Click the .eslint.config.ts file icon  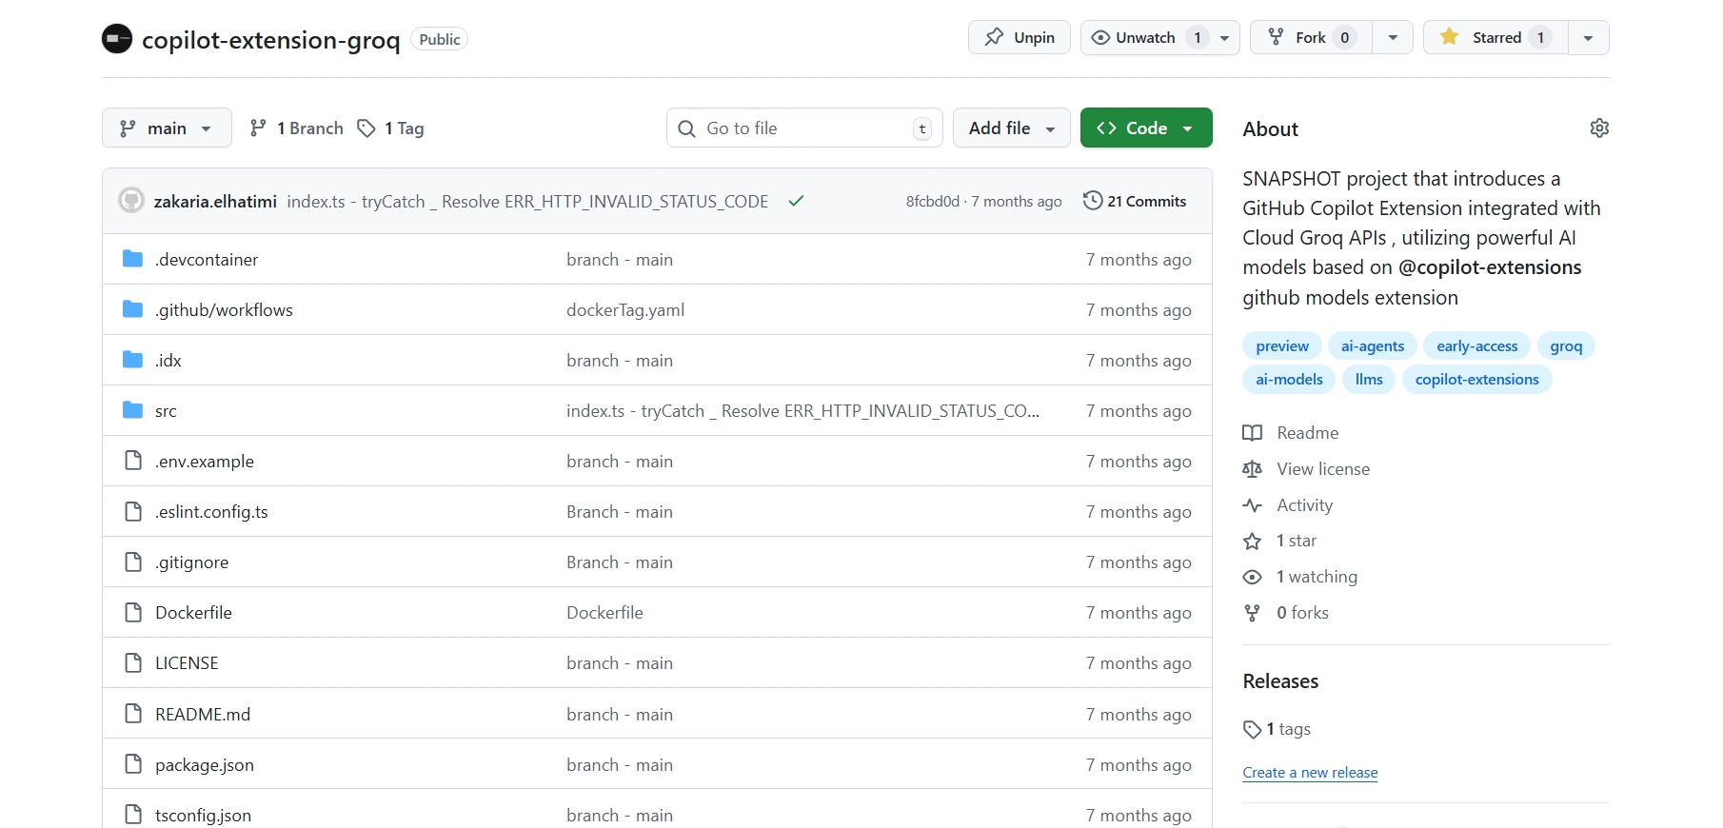pos(133,511)
